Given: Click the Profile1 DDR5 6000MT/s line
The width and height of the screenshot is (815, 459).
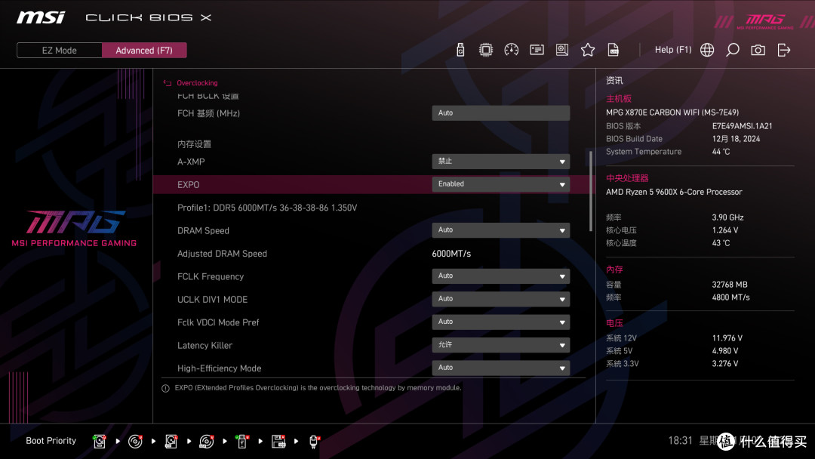Looking at the screenshot, I should click(x=266, y=208).
